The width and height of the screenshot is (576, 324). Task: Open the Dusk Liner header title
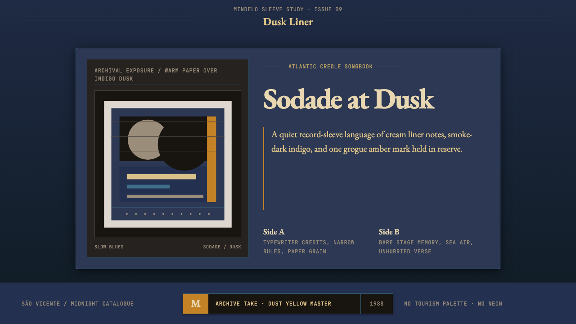(288, 22)
